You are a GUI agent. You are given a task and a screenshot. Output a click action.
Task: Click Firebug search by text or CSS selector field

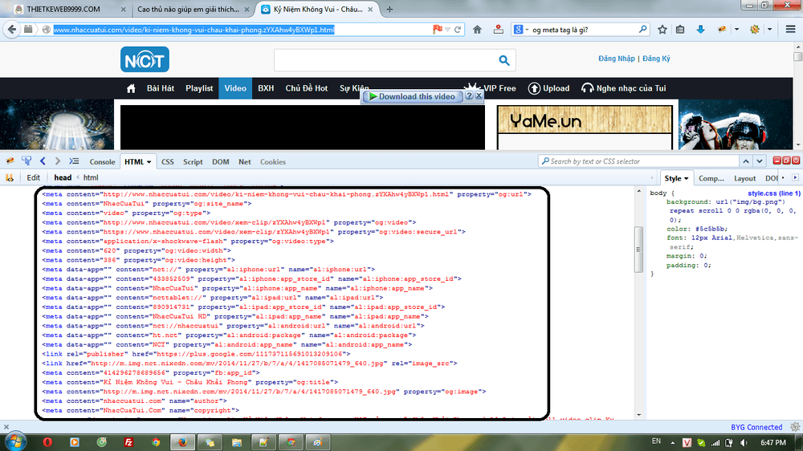coord(638,161)
